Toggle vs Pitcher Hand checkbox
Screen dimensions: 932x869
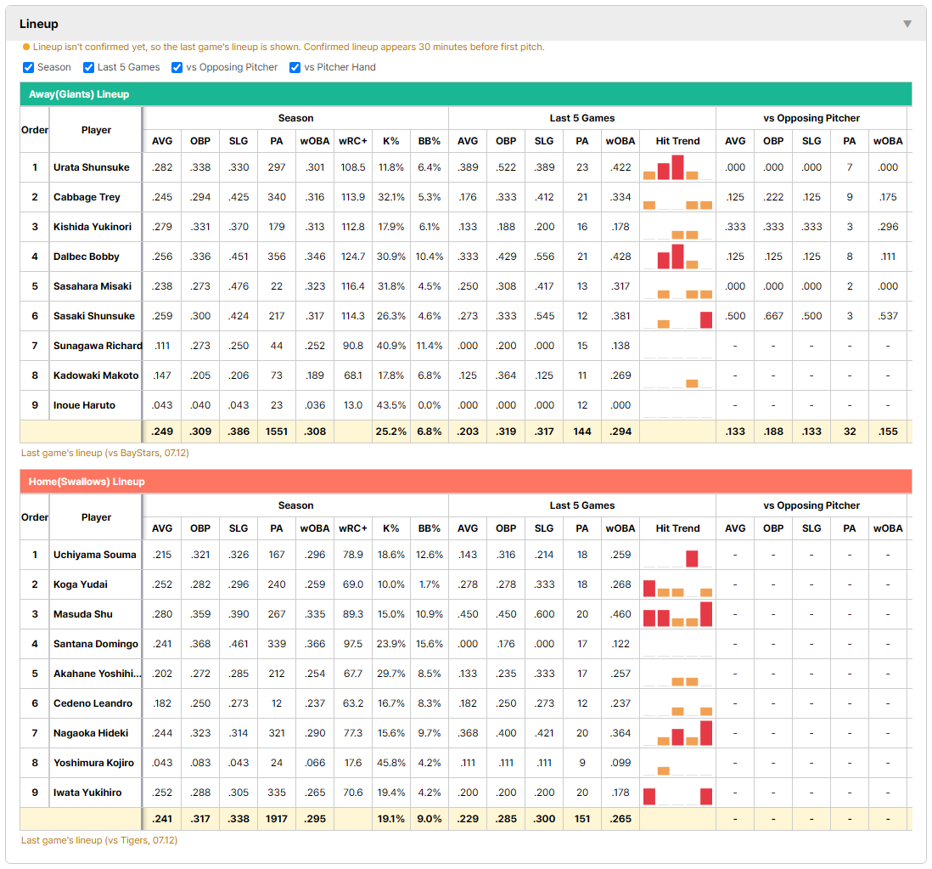pyautogui.click(x=295, y=67)
